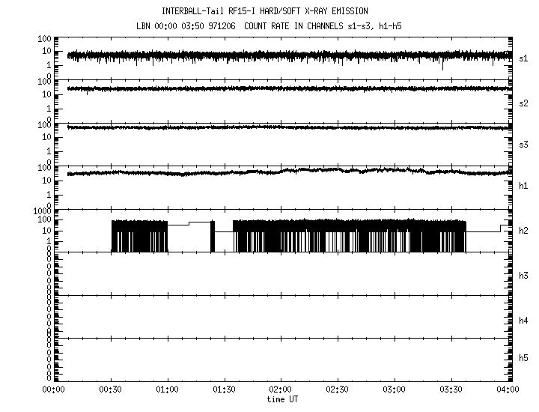Select the s3 channel label

(x=524, y=144)
